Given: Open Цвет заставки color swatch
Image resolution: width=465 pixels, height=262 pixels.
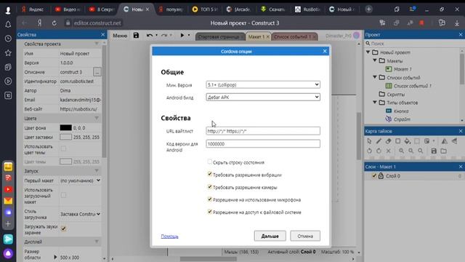Looking at the screenshot, I should (66, 137).
